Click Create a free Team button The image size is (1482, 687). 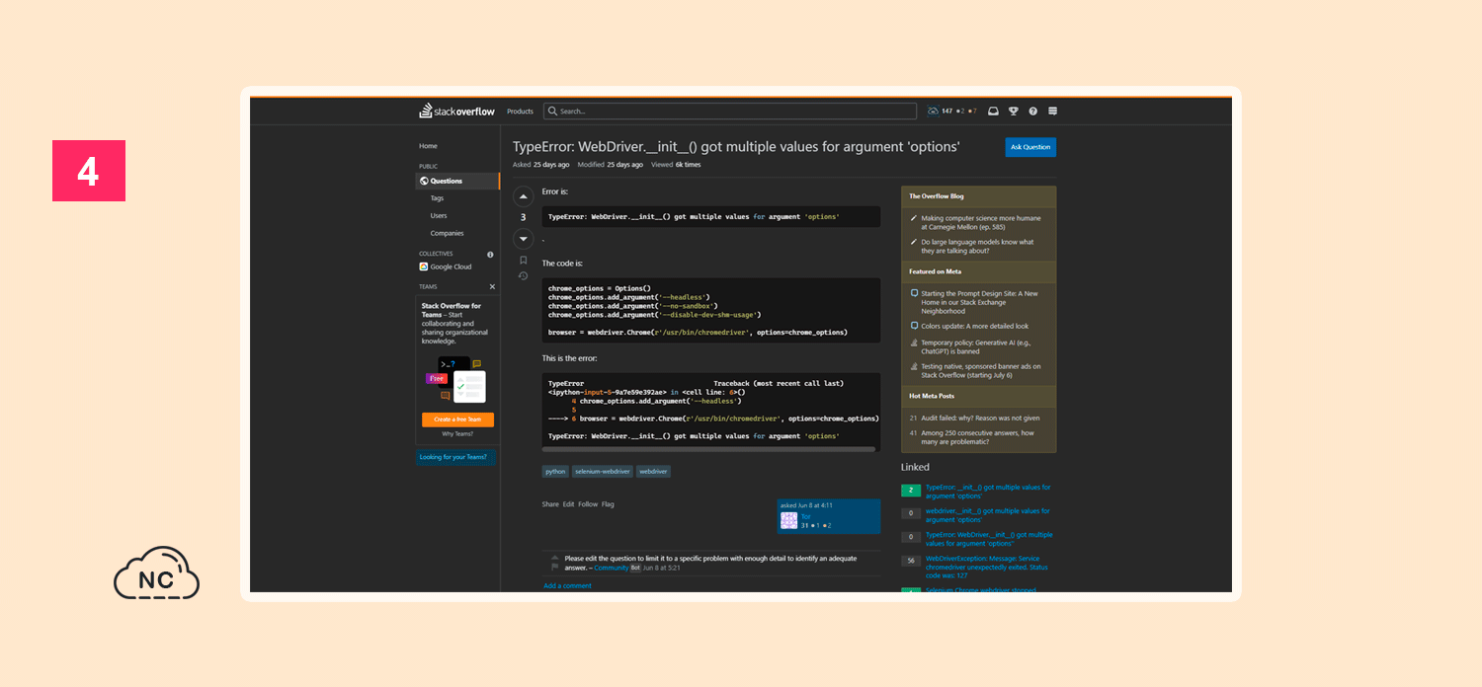pyautogui.click(x=457, y=420)
